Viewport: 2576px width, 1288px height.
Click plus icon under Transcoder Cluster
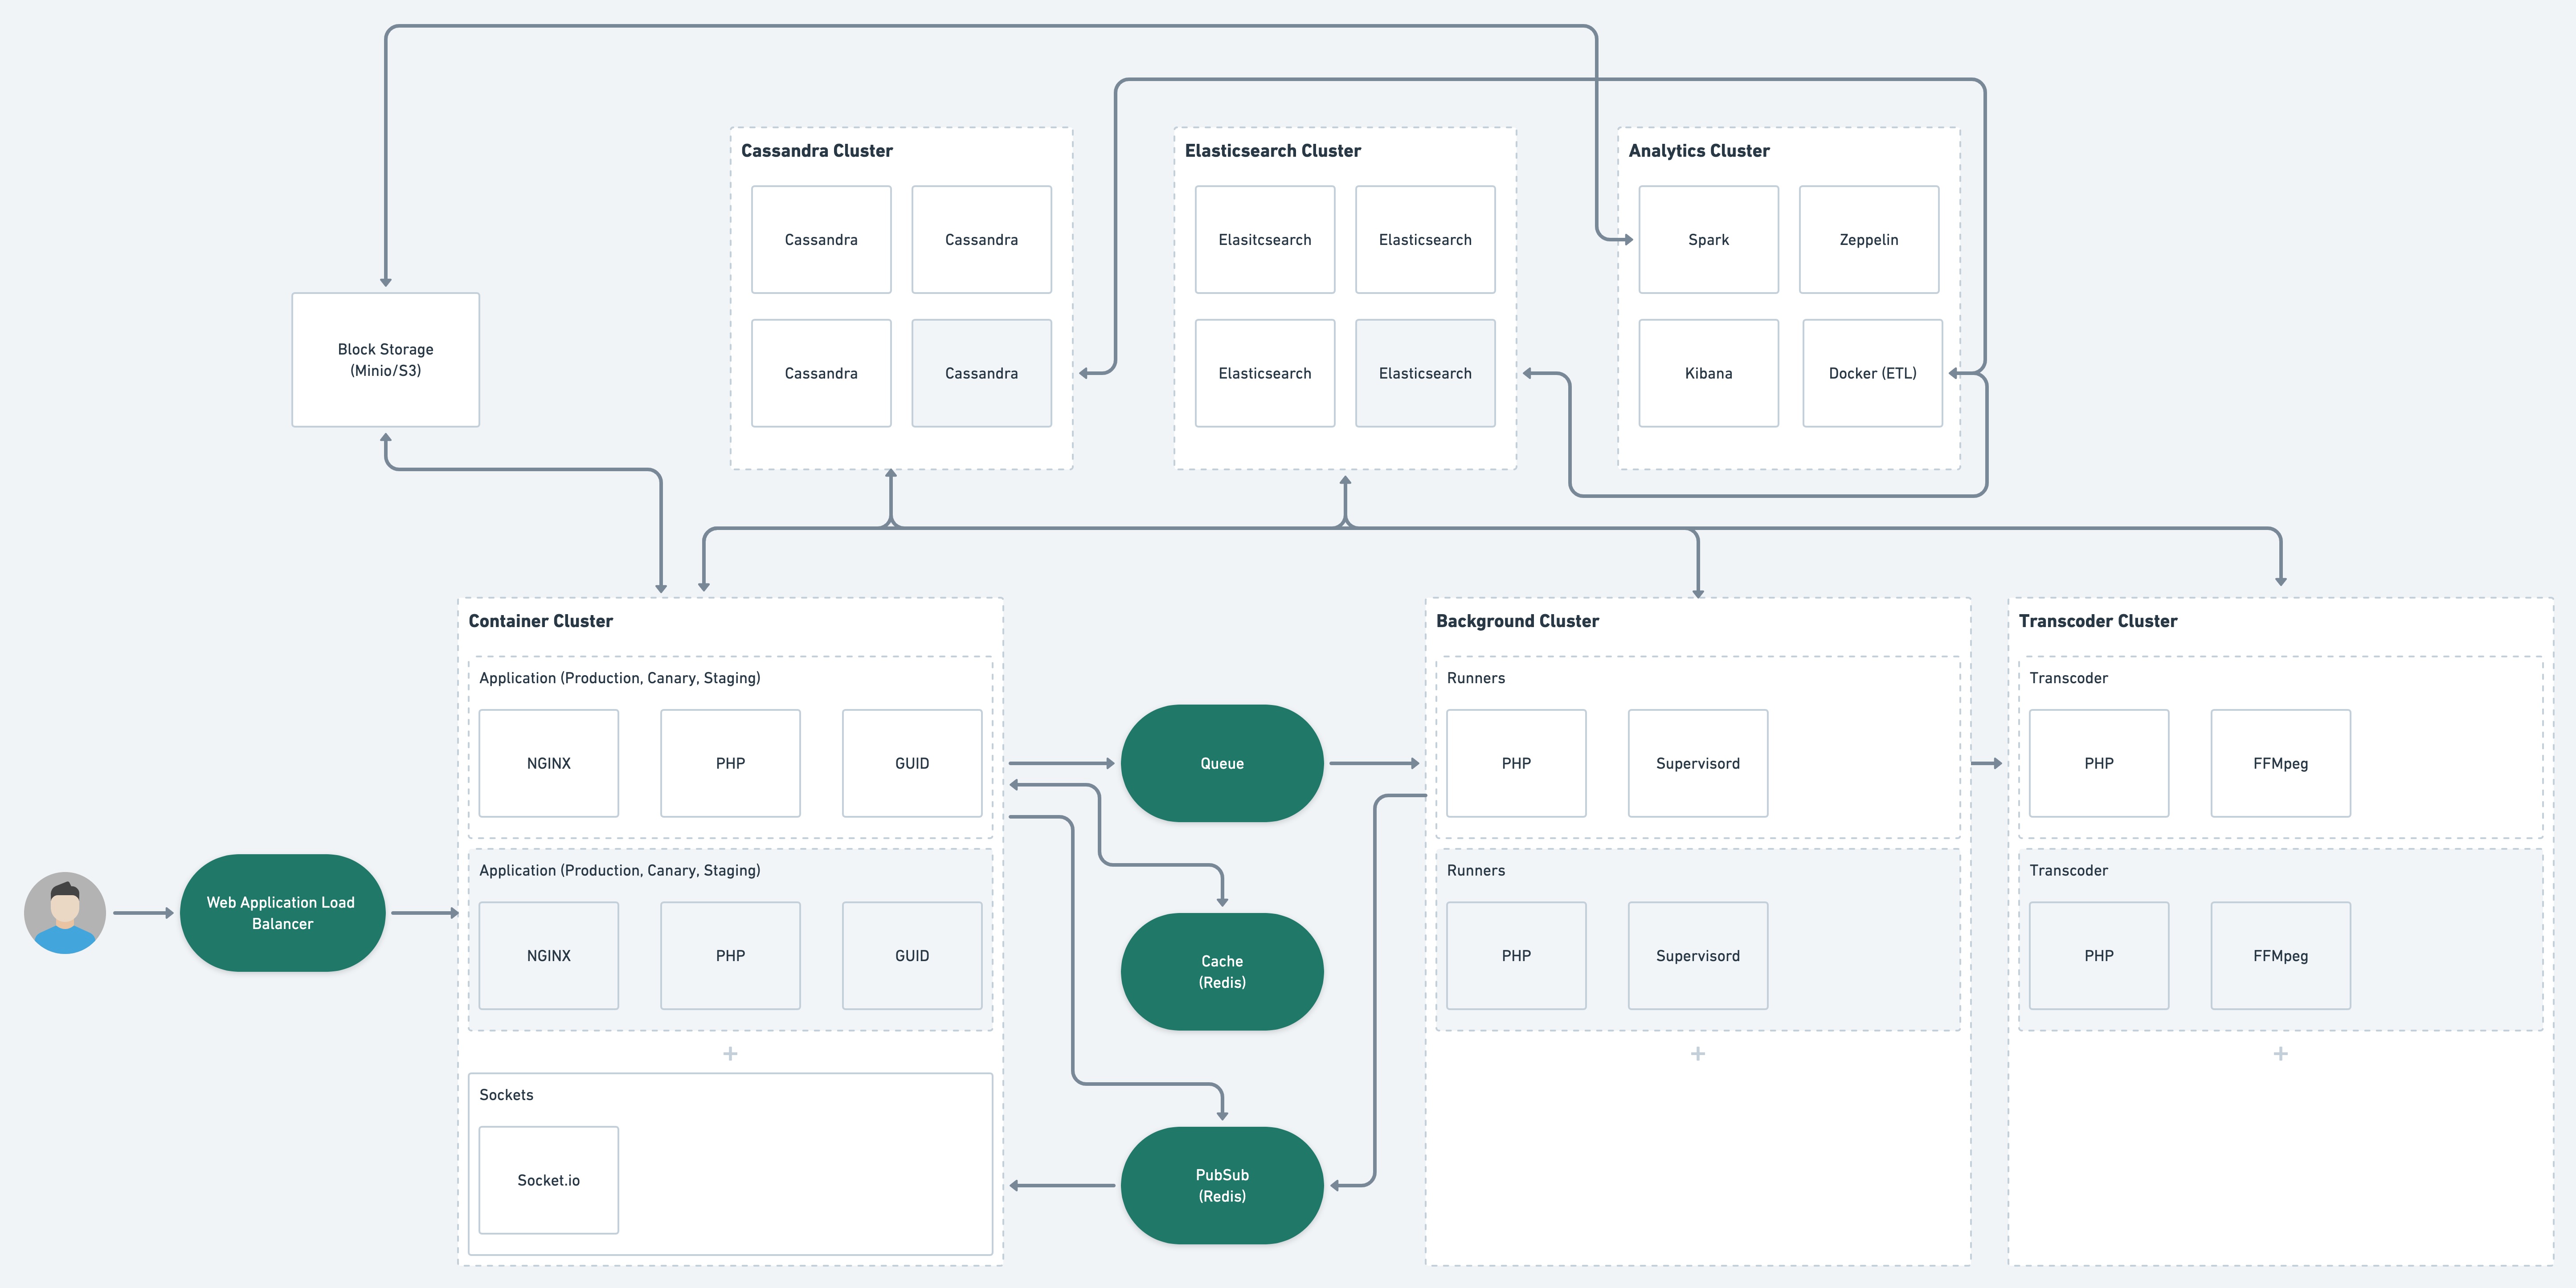2280,1053
